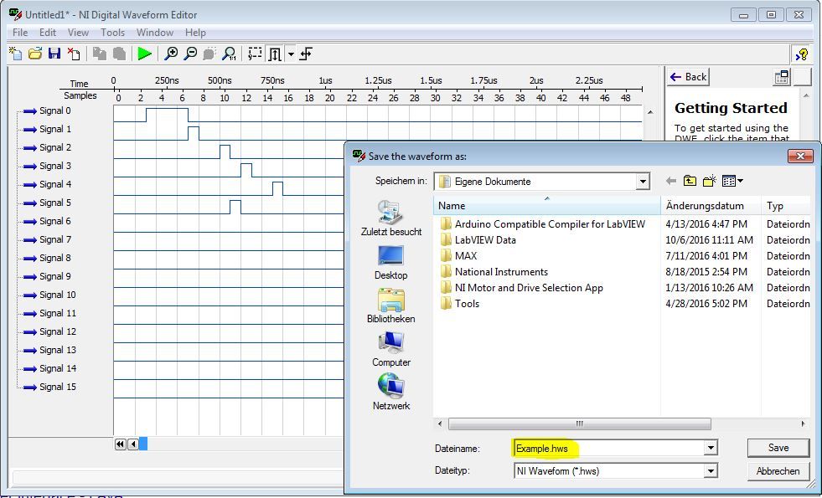The height and width of the screenshot is (498, 822).
Task: Open the Edit menu
Action: pyautogui.click(x=48, y=33)
